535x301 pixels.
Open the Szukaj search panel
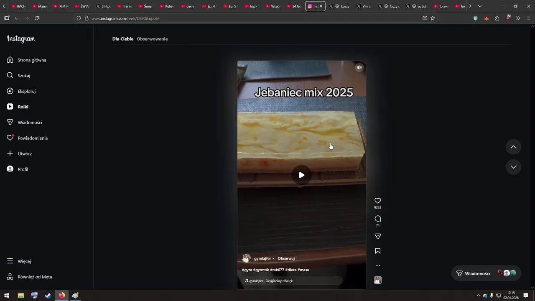(18, 76)
